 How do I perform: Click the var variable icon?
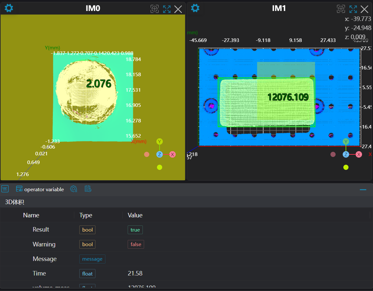pos(5,189)
